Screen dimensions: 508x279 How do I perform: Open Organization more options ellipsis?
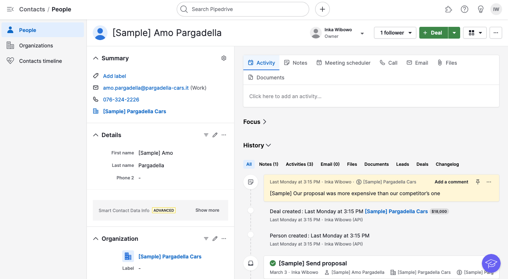224,239
